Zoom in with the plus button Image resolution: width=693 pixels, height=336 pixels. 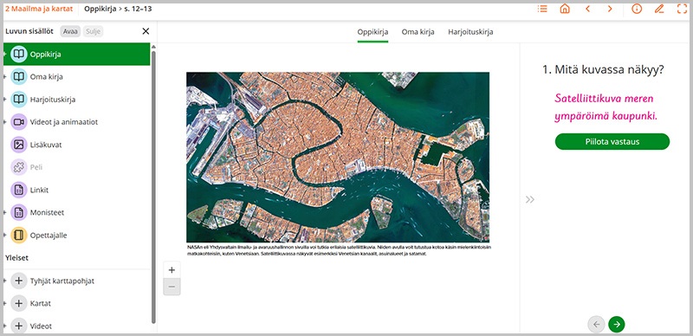click(172, 270)
